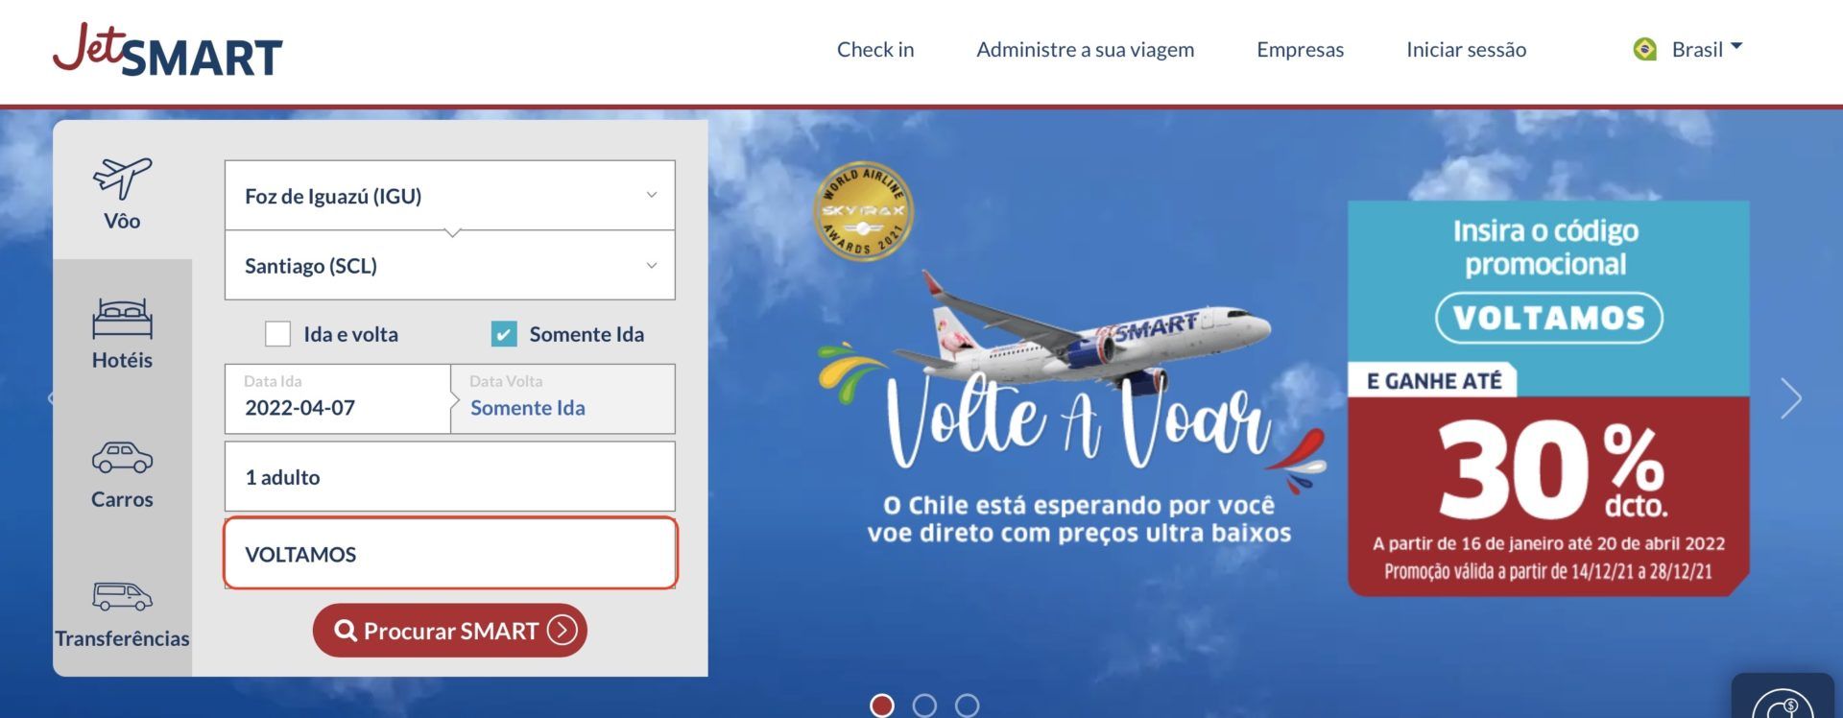Viewport: 1843px width, 718px height.
Task: Expand the Santiago destination dropdown
Action: pyautogui.click(x=449, y=266)
